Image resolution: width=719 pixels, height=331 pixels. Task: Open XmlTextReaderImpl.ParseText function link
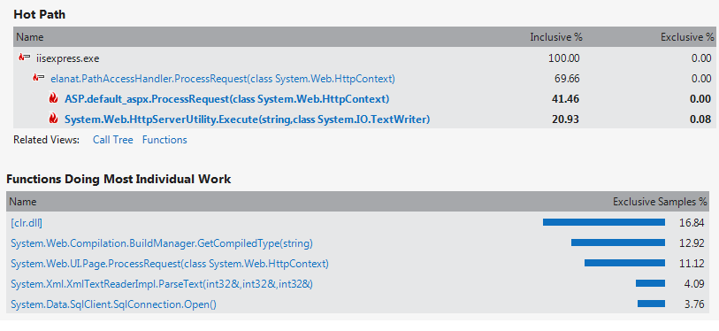(162, 284)
